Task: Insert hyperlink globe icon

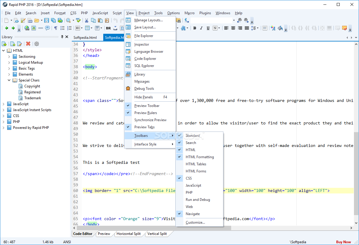Action: (27, 28)
